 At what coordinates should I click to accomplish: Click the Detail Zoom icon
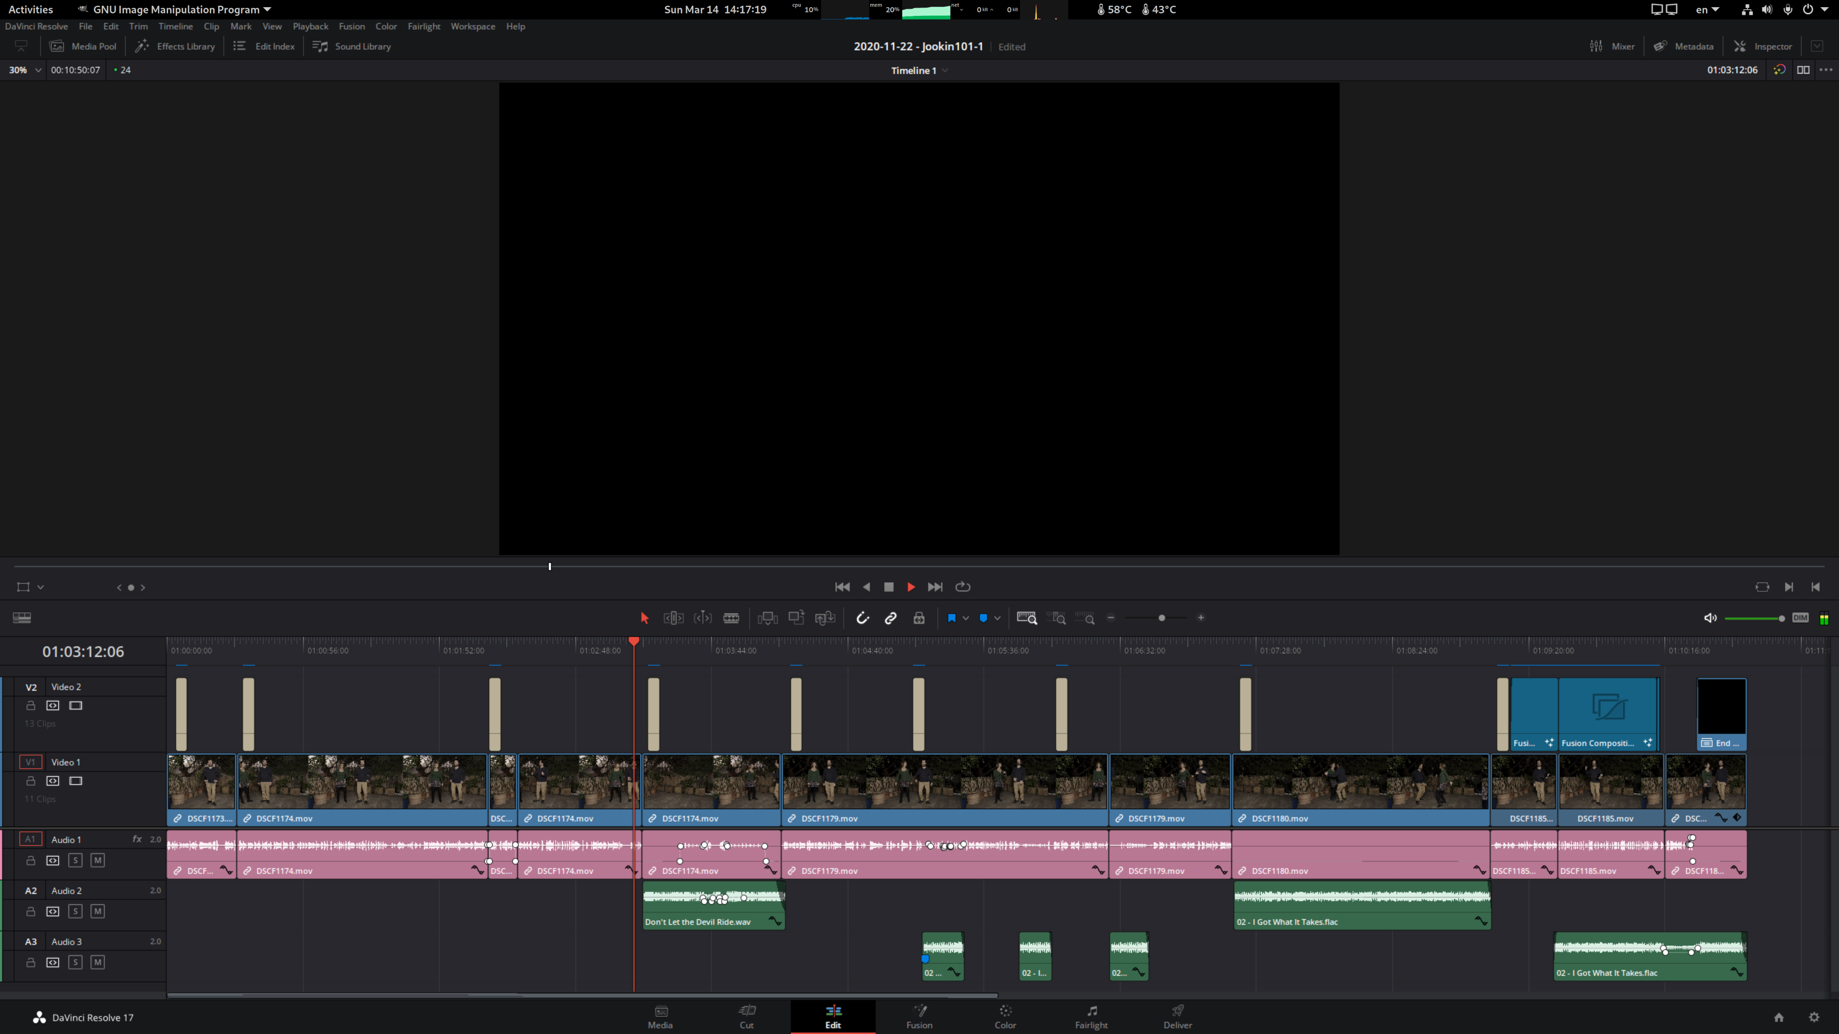[x=1056, y=618]
